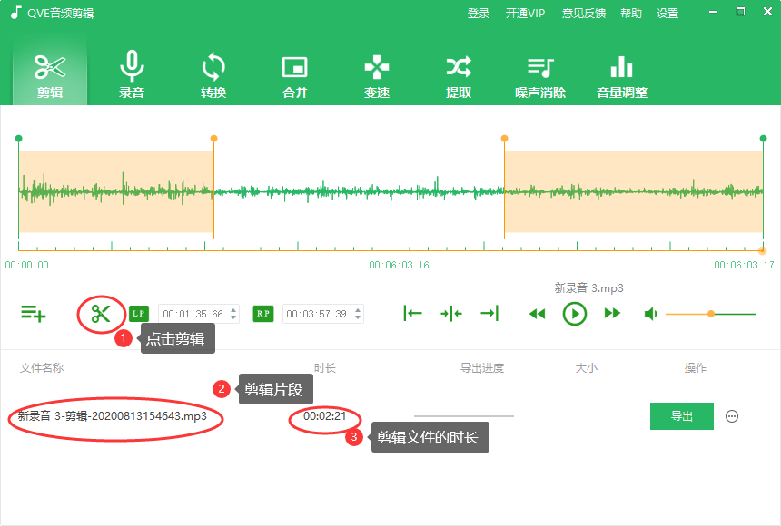Click the circled scissors cut icon
This screenshot has width=781, height=526.
(103, 313)
